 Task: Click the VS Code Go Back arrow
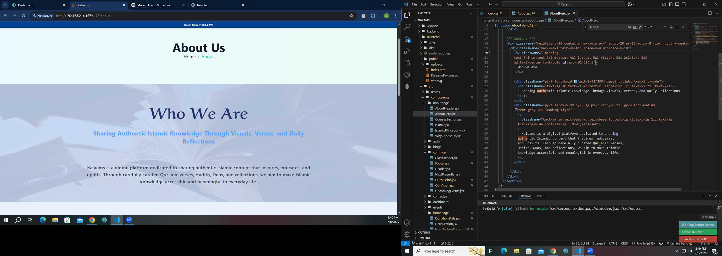(490, 4)
